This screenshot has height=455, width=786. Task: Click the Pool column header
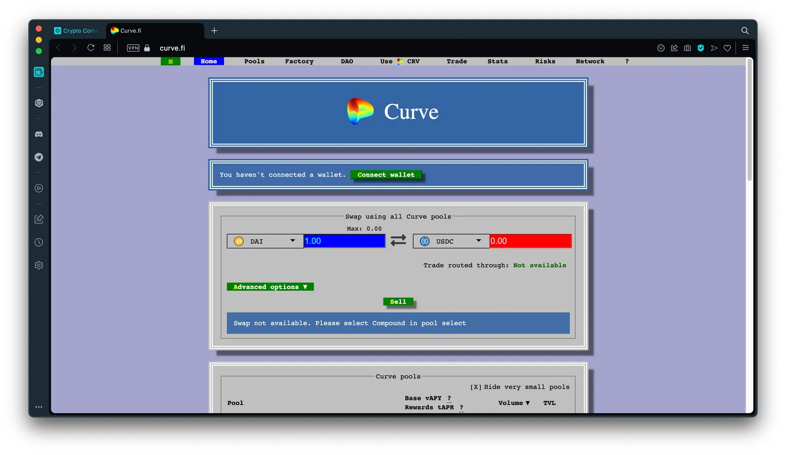pos(235,403)
